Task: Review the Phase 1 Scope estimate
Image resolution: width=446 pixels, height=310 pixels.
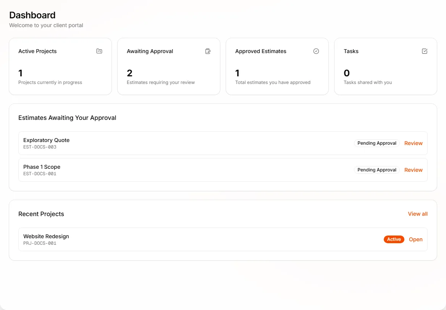Action: point(413,170)
